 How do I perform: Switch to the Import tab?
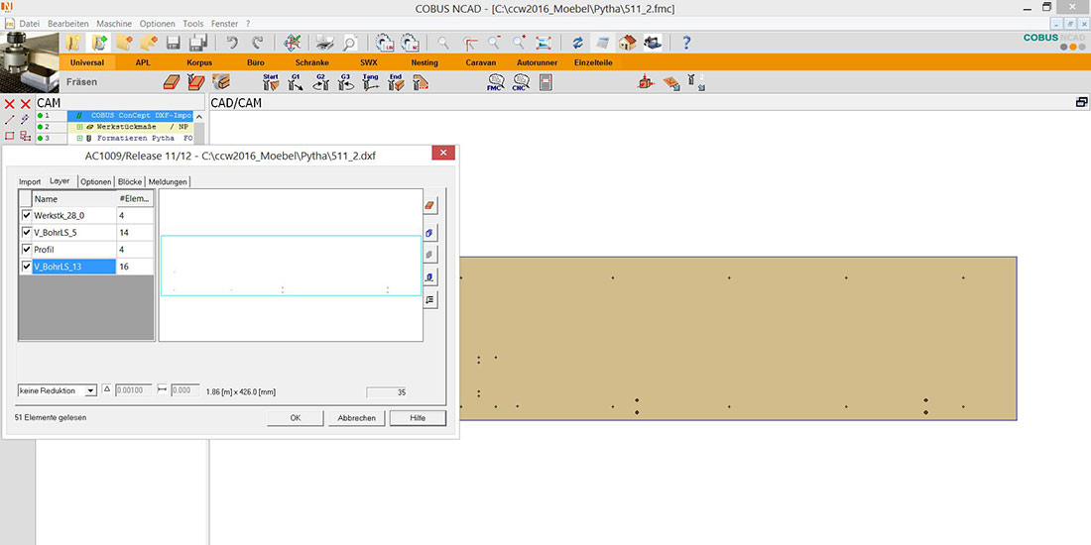click(30, 181)
